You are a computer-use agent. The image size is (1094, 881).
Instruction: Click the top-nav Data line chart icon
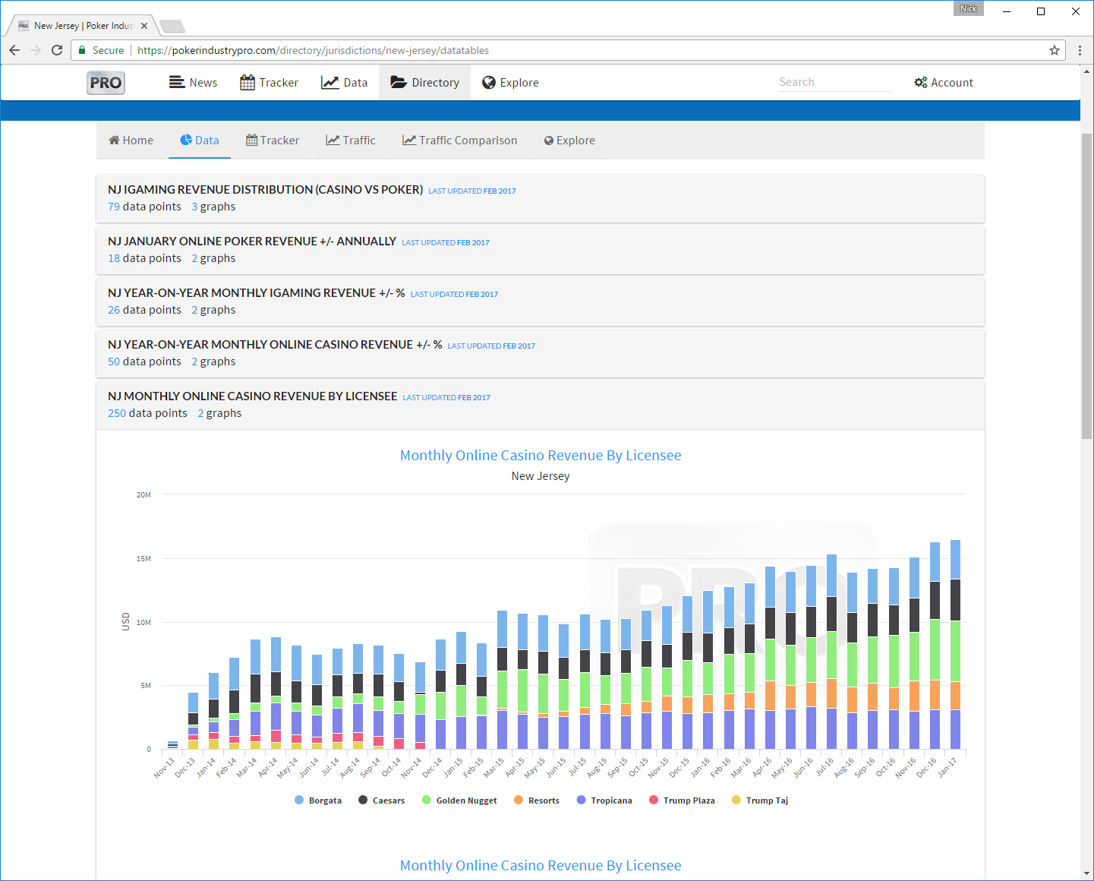pyautogui.click(x=329, y=82)
